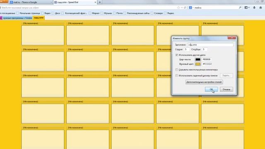Click the OK button in the dialog
The height and width of the screenshot is (149, 265).
point(211,89)
